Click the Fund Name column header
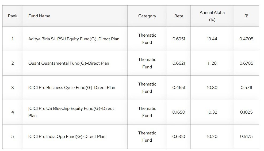The width and height of the screenshot is (264, 151). coord(39,16)
